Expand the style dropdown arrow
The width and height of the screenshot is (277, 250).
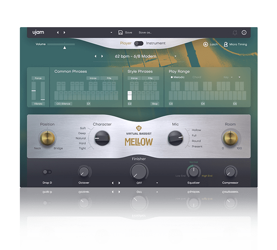coord(175,56)
